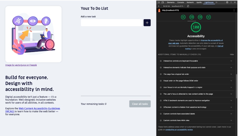Screen dimensions: 239x136
Task: Hide the additional manual check items
Action: (232, 54)
